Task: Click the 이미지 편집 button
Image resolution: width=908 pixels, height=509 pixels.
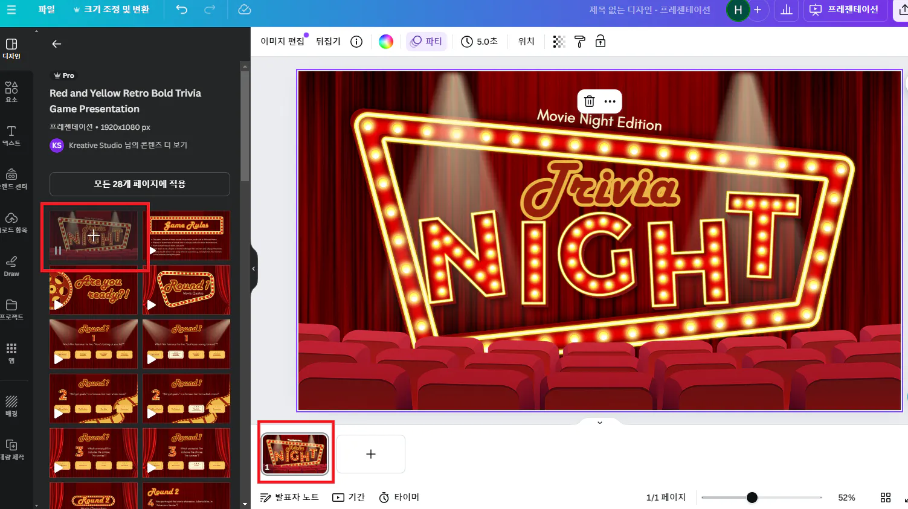Action: pos(282,42)
